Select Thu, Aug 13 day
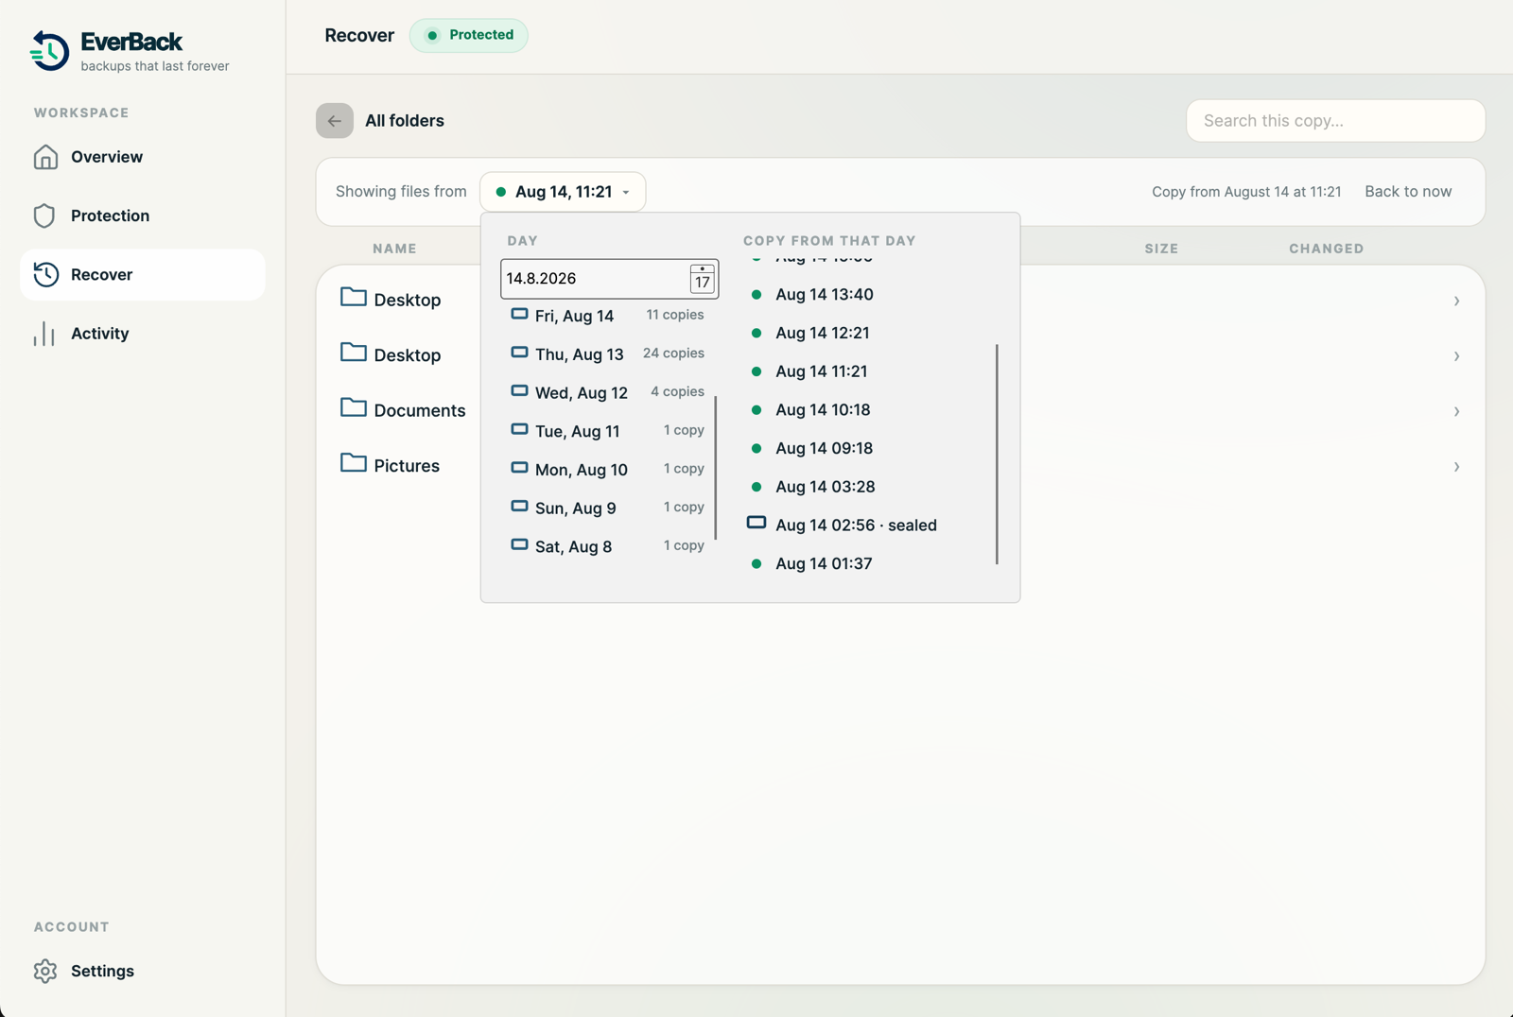Viewport: 1513px width, 1017px height. click(609, 354)
